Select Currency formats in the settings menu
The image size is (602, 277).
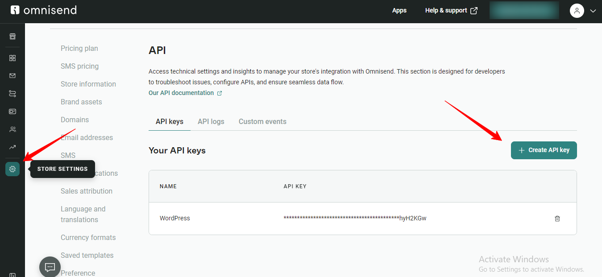(x=88, y=237)
